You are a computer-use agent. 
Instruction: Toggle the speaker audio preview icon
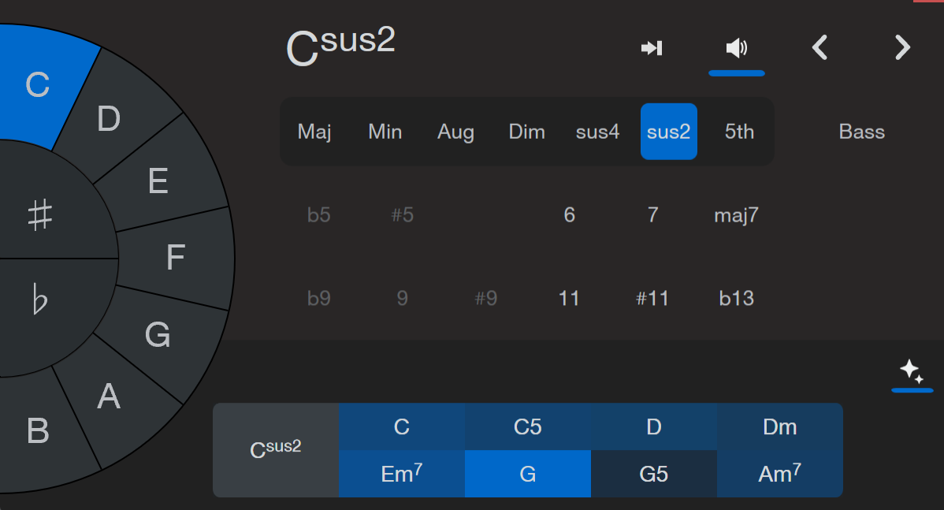736,47
